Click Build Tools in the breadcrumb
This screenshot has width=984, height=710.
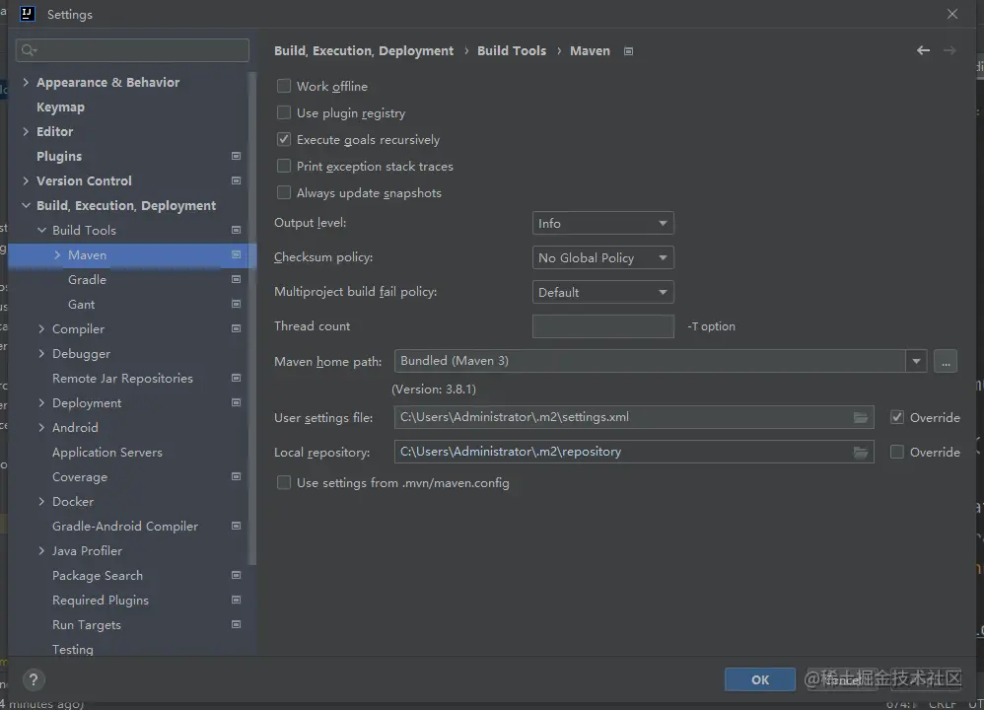[512, 51]
